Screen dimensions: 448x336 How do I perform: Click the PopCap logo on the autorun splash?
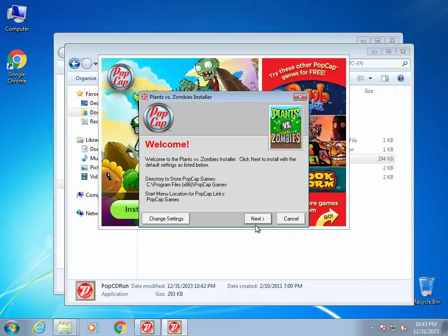(121, 77)
